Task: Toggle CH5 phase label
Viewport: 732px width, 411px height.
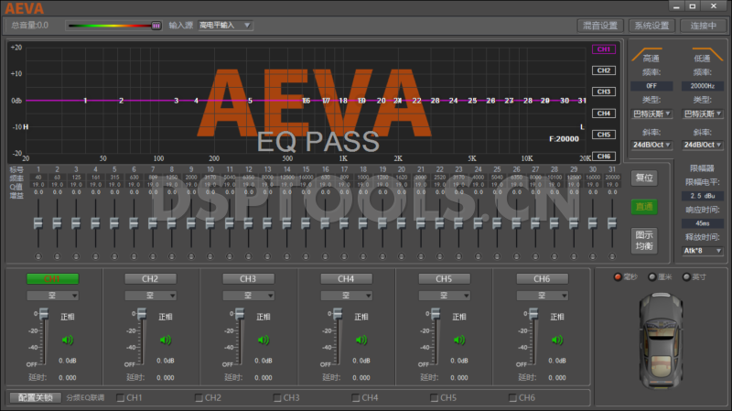Action: tap(459, 317)
